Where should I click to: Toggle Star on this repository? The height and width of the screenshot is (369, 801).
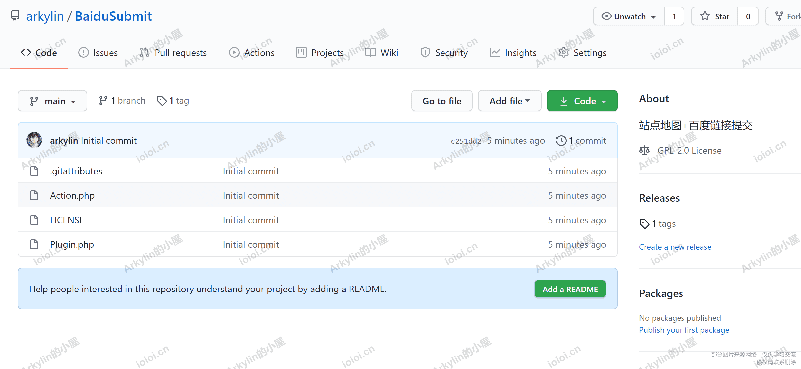tap(715, 16)
